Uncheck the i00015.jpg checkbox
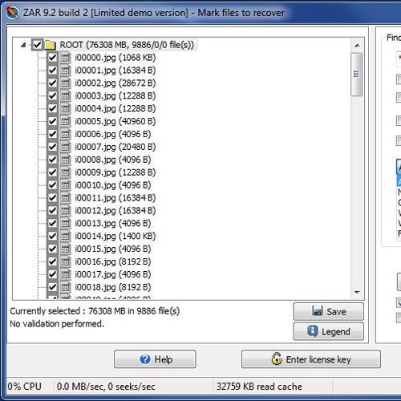The width and height of the screenshot is (401, 401). tap(52, 249)
